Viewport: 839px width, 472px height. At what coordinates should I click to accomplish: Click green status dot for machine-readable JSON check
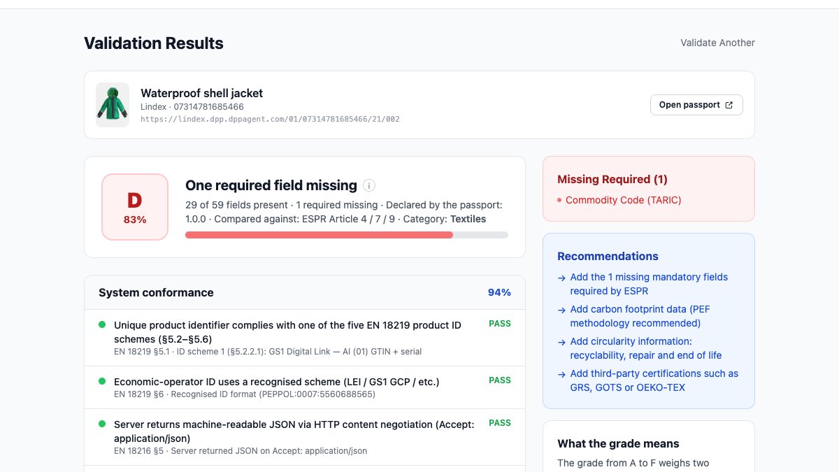(x=102, y=424)
